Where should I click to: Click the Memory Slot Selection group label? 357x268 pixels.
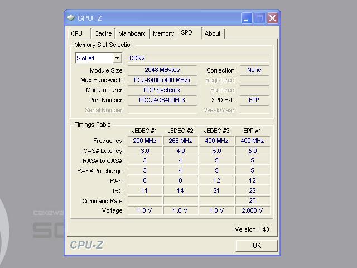(104, 45)
